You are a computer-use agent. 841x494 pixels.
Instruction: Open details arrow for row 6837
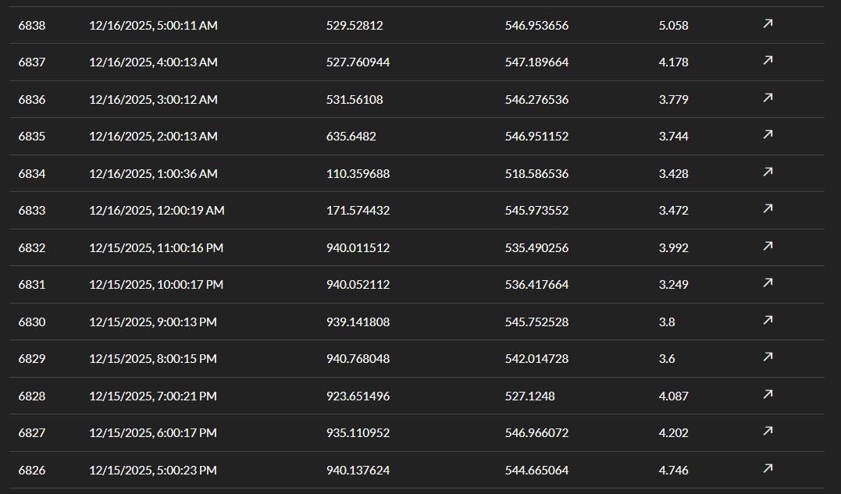pos(768,61)
